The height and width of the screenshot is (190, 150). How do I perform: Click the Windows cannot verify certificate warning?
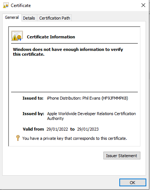tap(68, 52)
